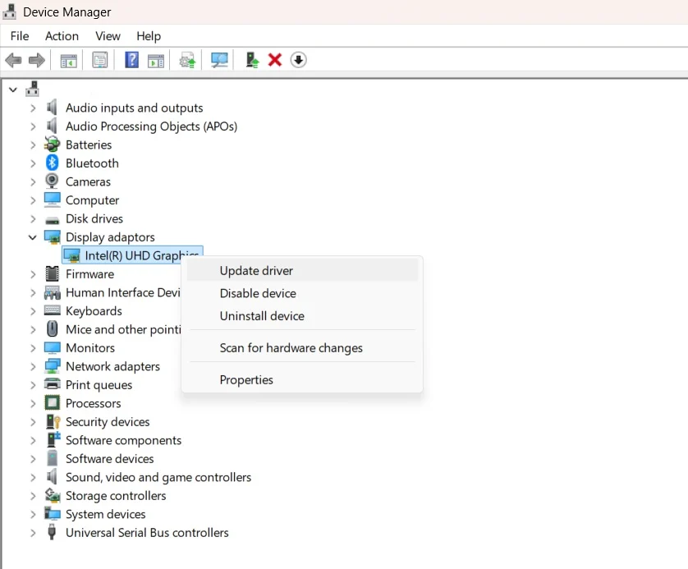Viewport: 688px width, 569px height.
Task: Select the Processors tree item
Action: coord(93,403)
